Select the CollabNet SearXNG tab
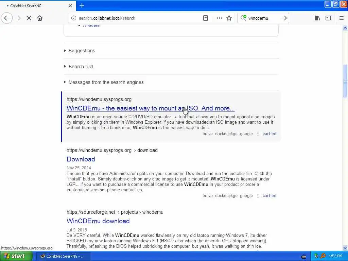This screenshot has width=348, height=261. [38, 6]
